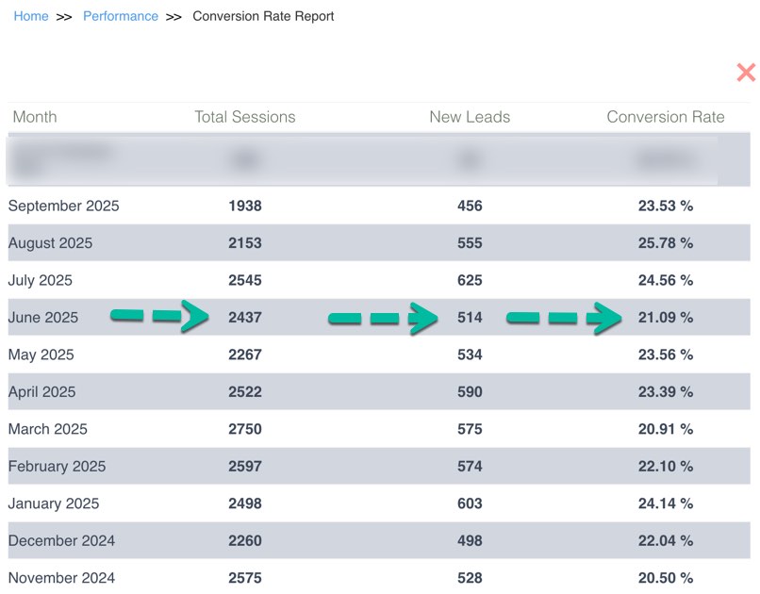Click the green arrow pointing to 514
This screenshot has height=594, width=760.
382,319
